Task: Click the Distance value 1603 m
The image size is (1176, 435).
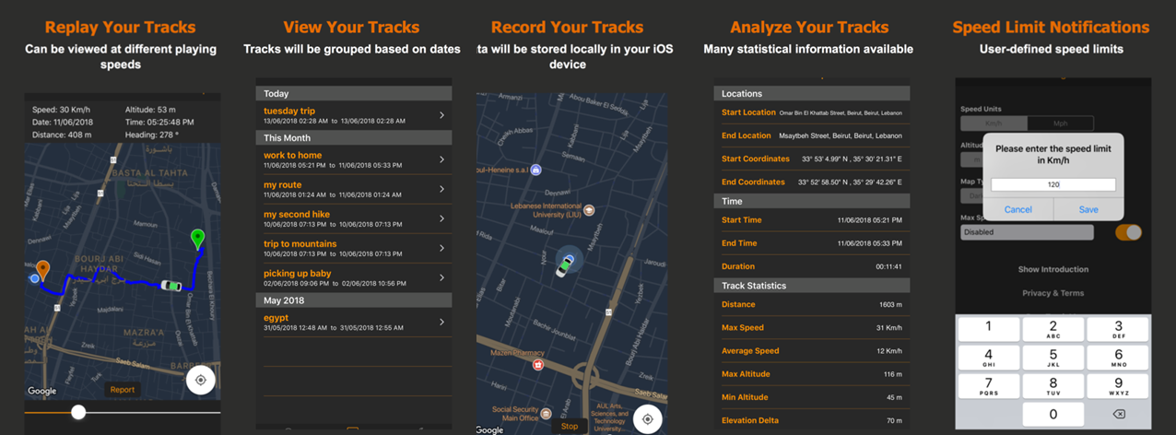Action: click(890, 305)
